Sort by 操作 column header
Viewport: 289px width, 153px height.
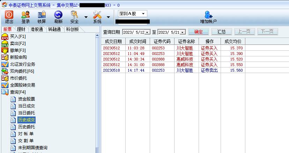pos(210,41)
